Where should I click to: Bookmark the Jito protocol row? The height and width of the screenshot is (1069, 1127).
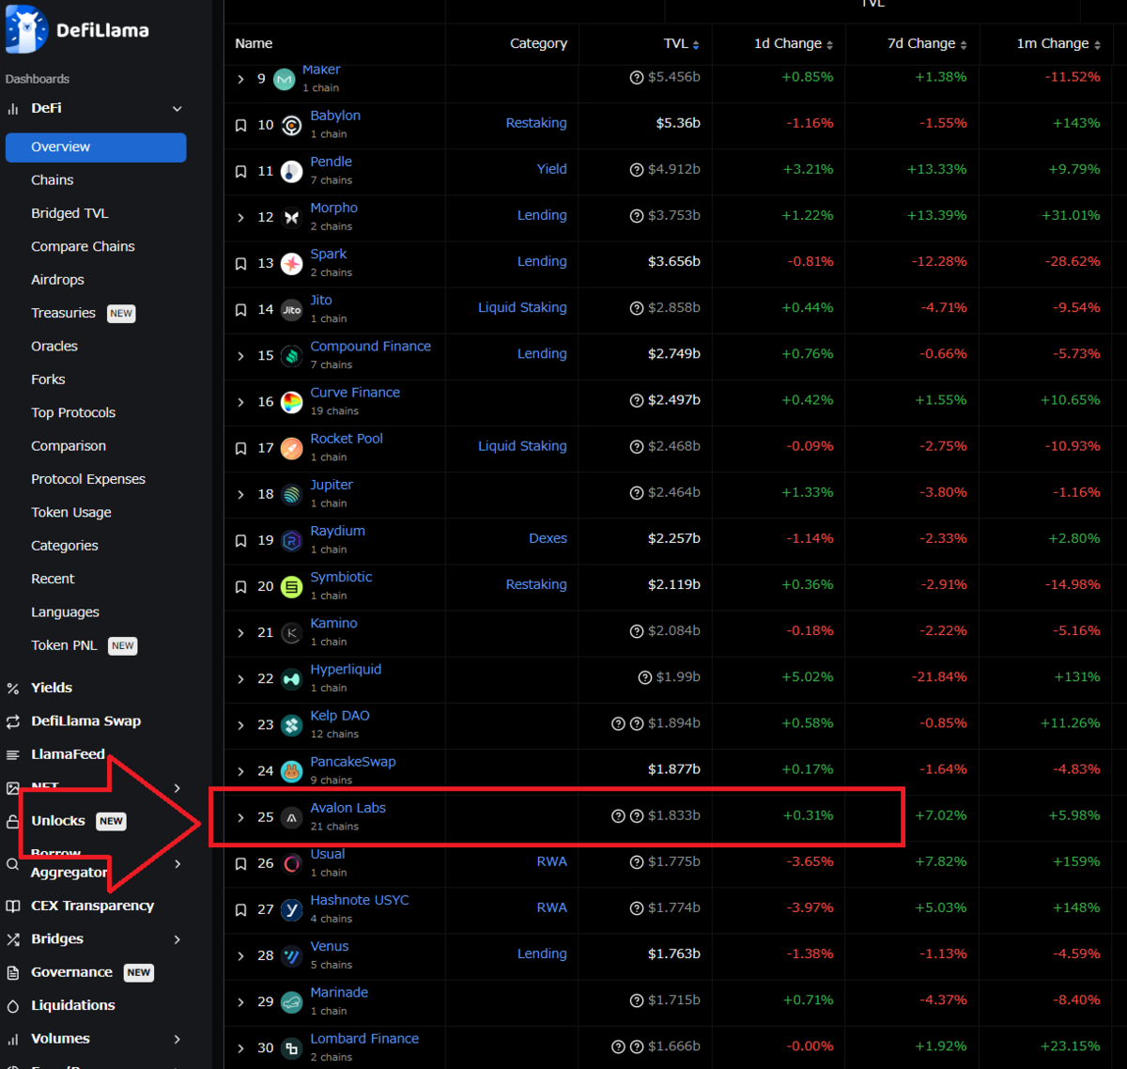point(241,309)
